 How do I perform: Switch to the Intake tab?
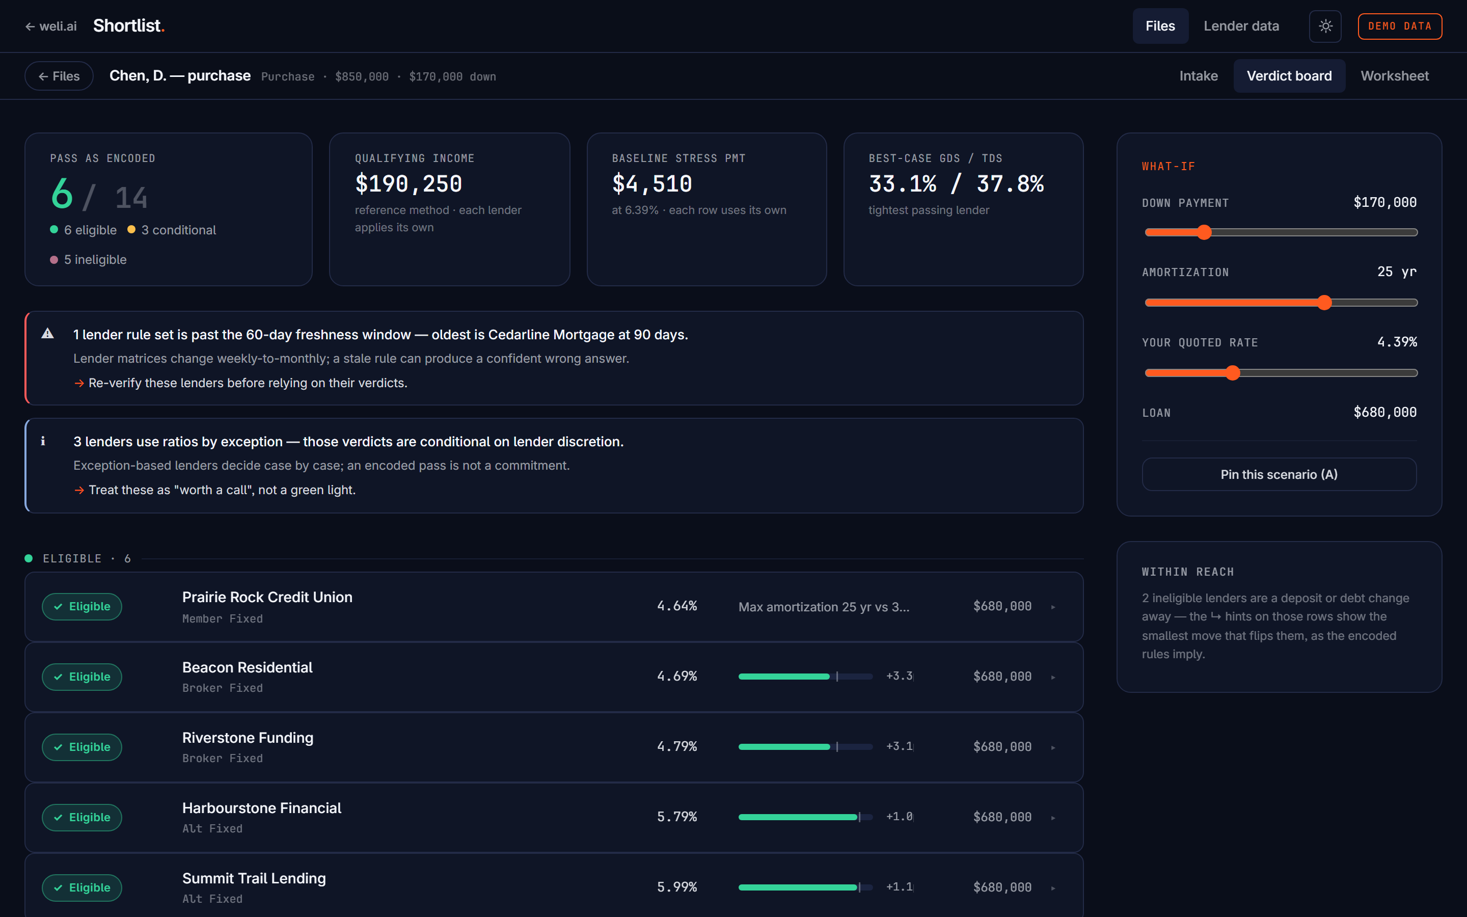click(x=1199, y=76)
